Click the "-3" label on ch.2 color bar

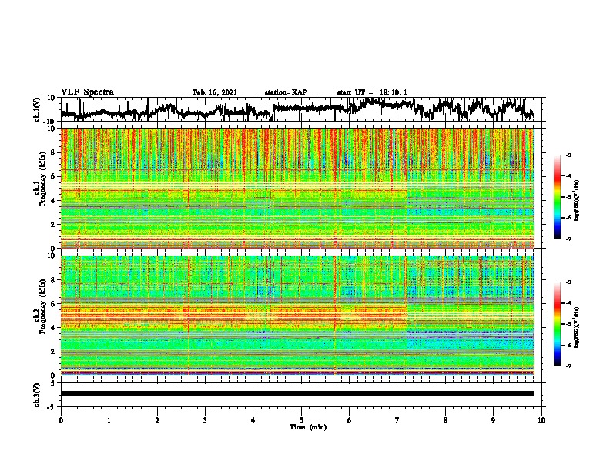568,282
